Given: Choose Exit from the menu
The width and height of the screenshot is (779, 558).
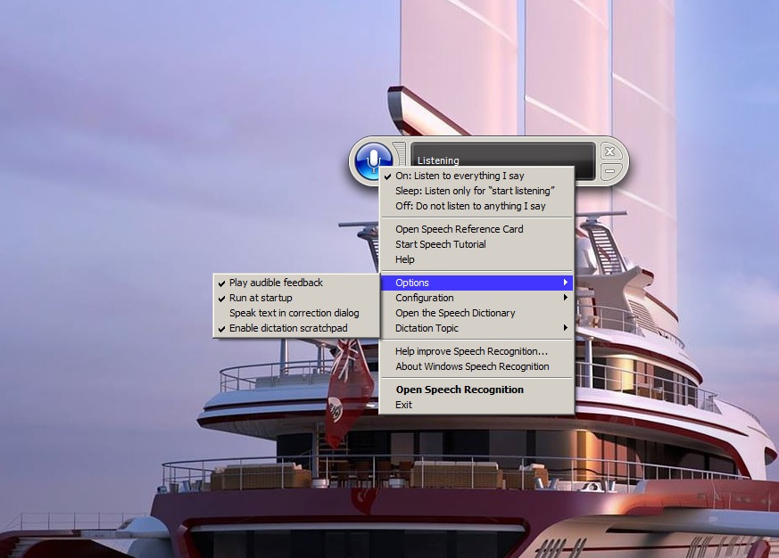Looking at the screenshot, I should [x=477, y=405].
